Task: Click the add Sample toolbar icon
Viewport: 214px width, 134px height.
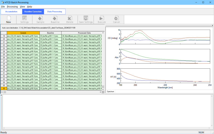Action: (x=40, y=19)
